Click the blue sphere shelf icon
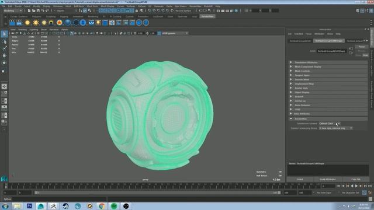Viewport: 374px width, 210px height. point(68,23)
